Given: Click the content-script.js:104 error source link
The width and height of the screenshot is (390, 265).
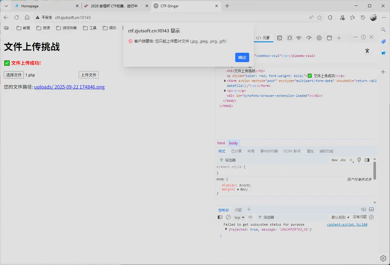Looking at the screenshot, I should point(347,224).
